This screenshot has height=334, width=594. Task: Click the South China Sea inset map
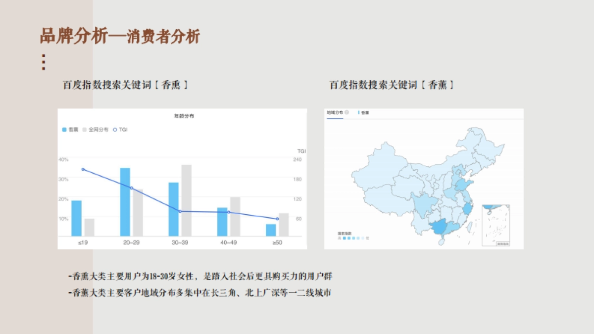pos(495,225)
